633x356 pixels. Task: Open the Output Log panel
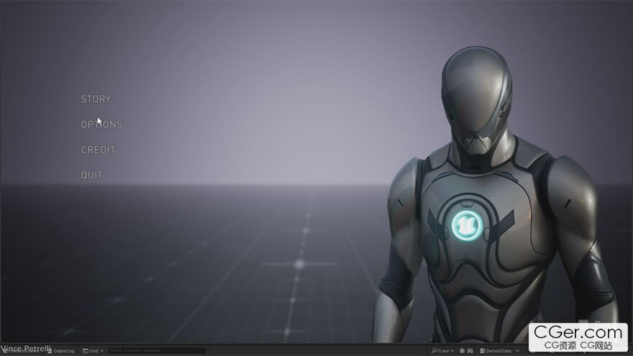pos(61,351)
